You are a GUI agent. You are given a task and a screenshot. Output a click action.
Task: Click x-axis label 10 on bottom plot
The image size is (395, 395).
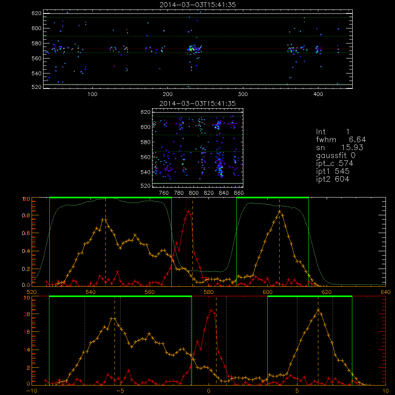point(386,391)
